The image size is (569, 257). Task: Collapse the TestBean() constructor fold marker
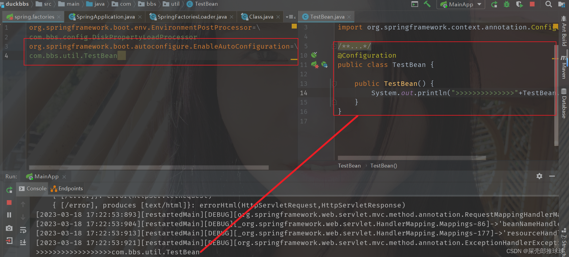(334, 84)
